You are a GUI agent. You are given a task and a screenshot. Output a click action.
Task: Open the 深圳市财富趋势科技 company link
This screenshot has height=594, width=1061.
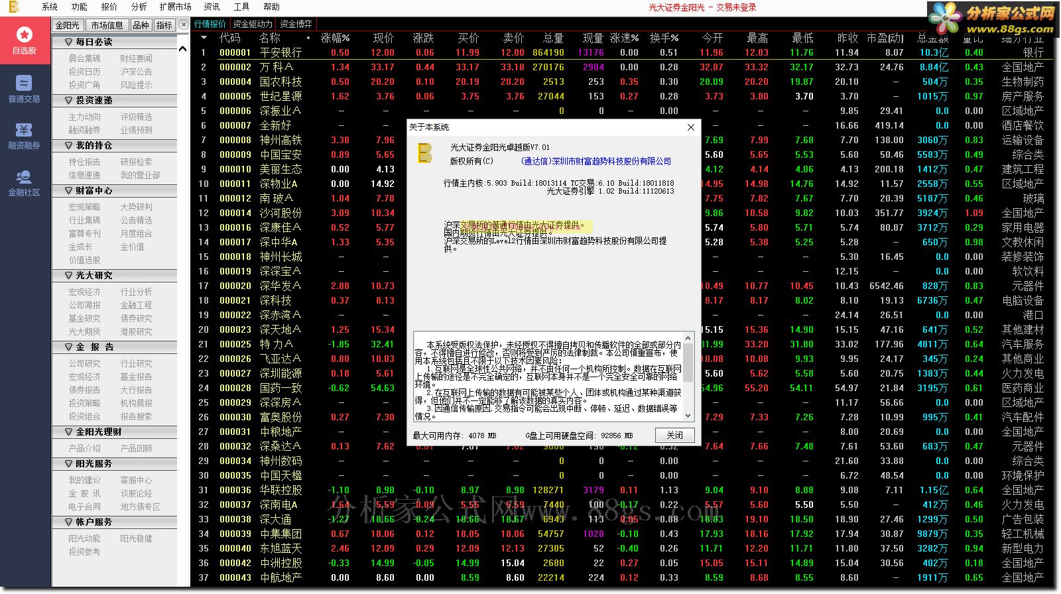596,161
